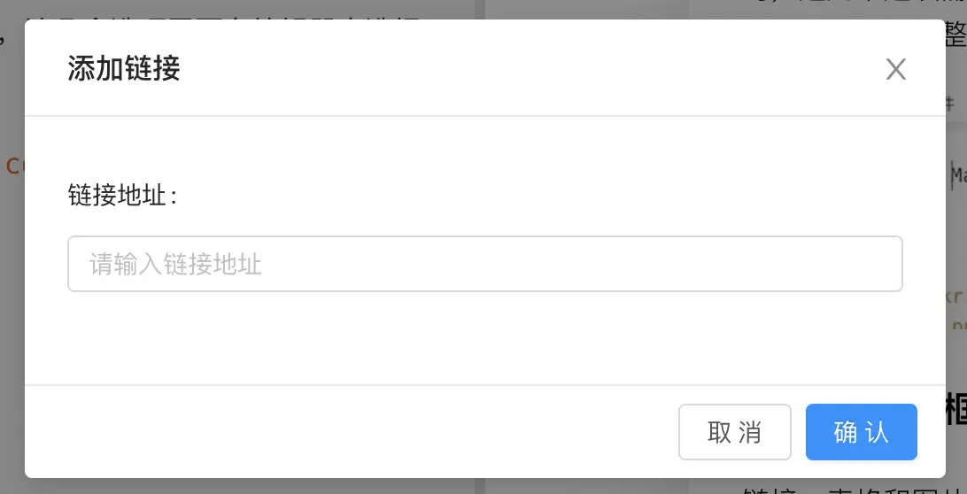Close the 添加链接 dialog using X icon

(x=895, y=70)
